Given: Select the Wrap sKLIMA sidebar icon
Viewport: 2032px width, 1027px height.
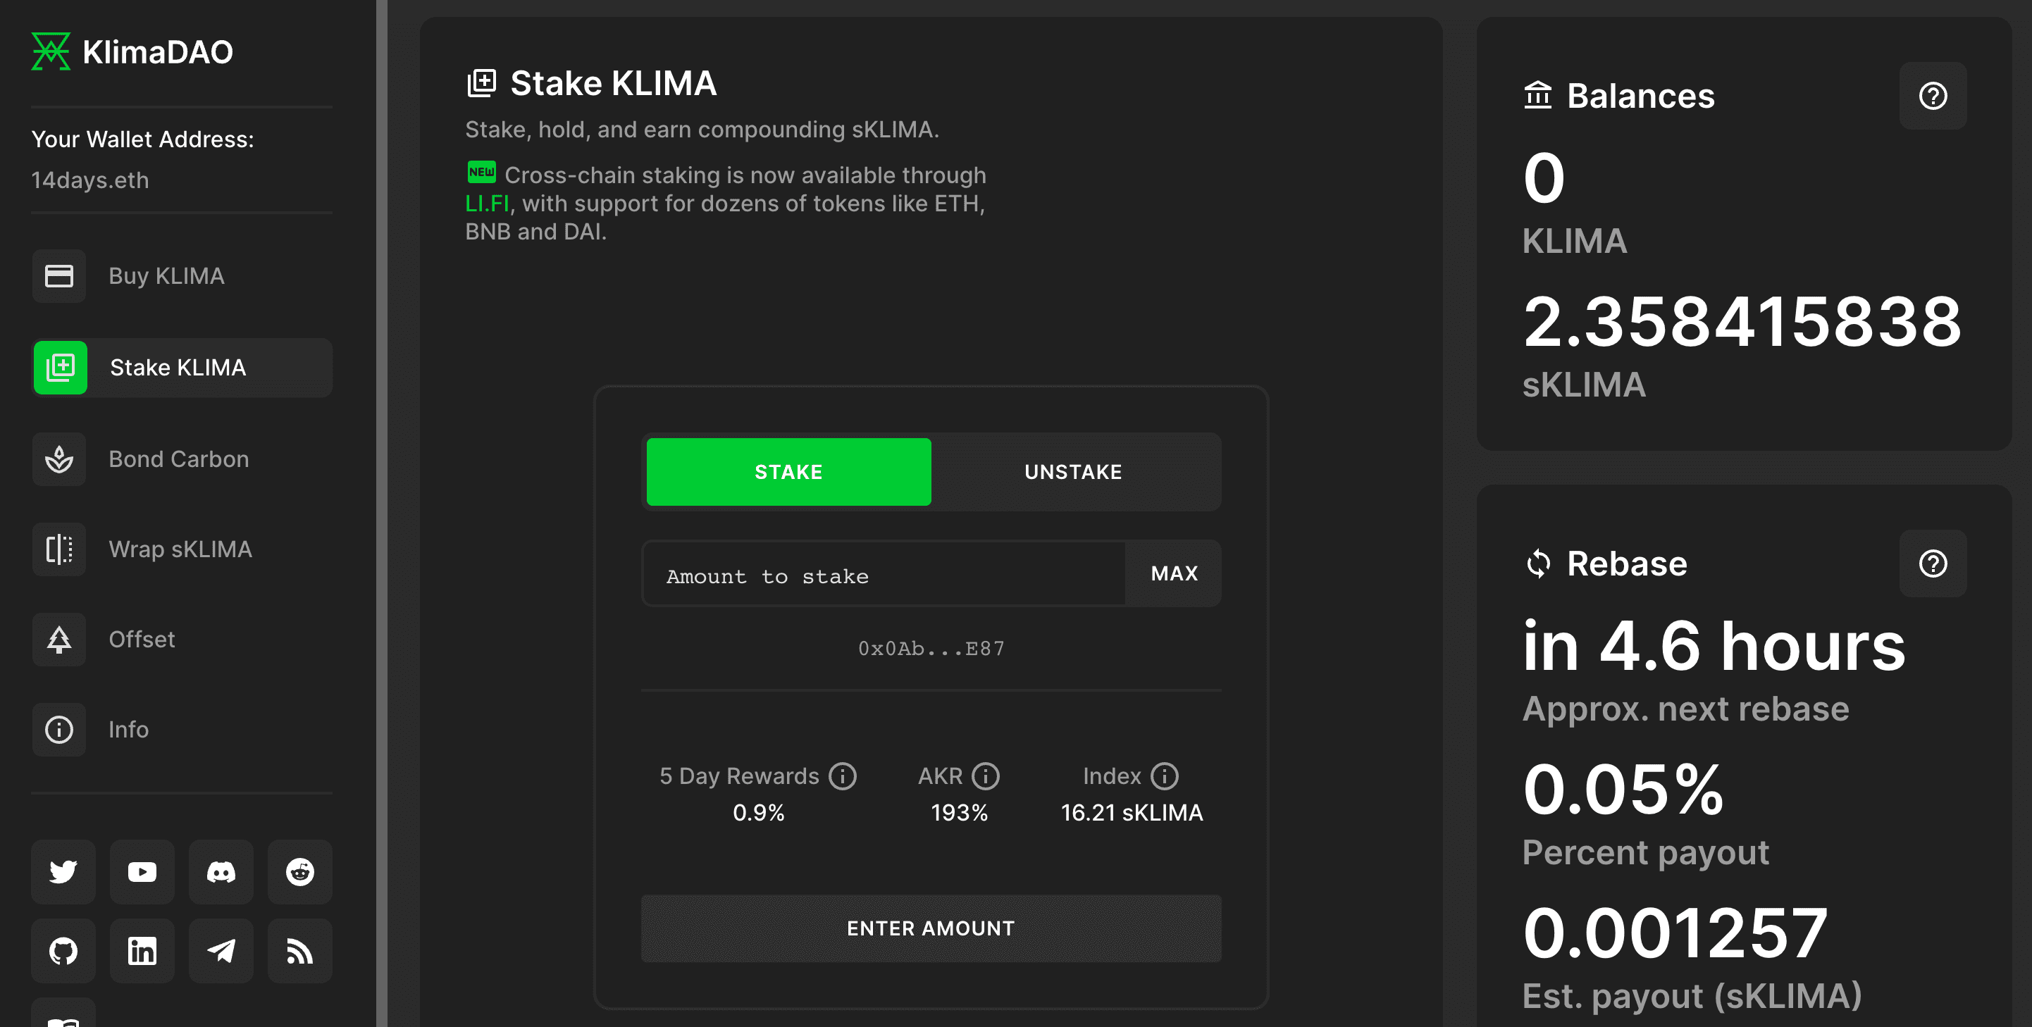Looking at the screenshot, I should click(x=61, y=549).
